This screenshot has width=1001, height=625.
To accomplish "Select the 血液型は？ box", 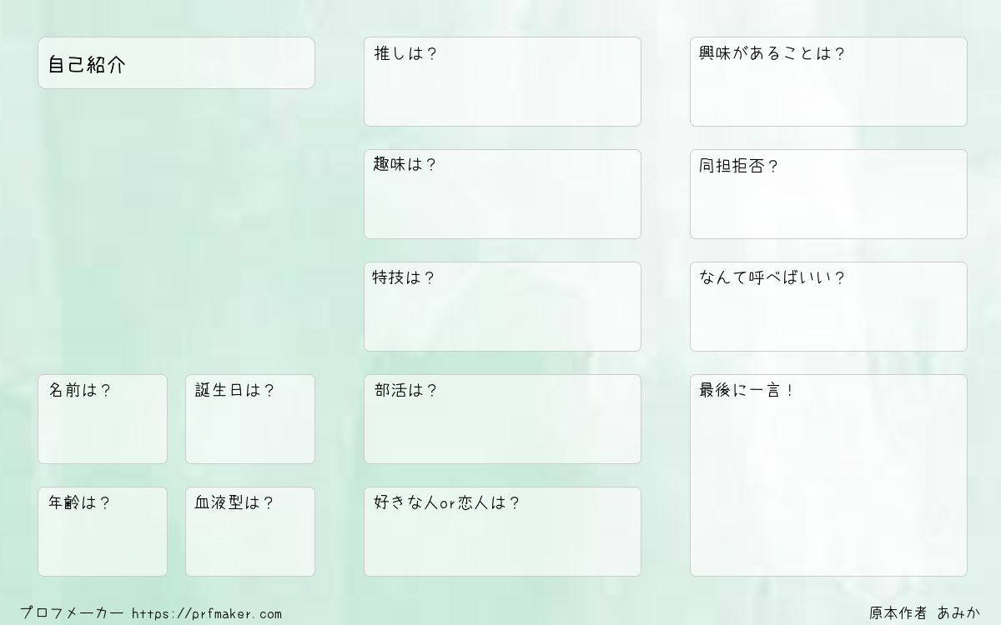I will (x=250, y=532).
